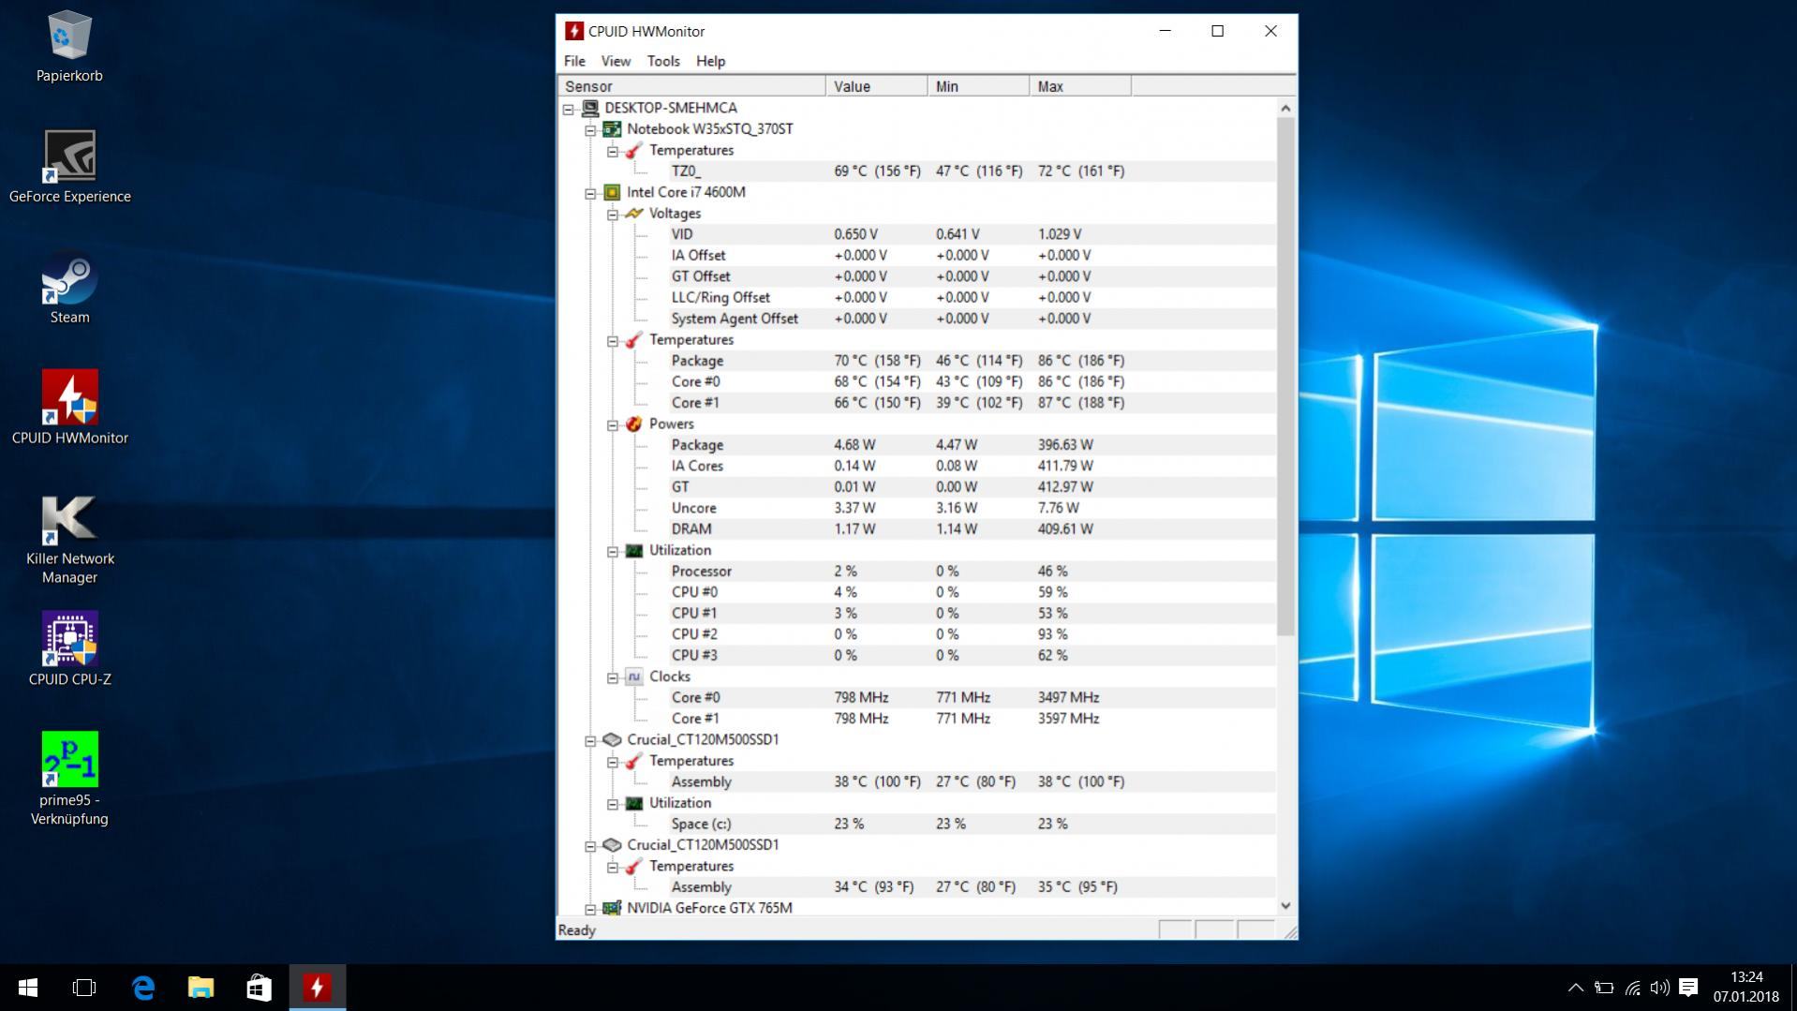This screenshot has height=1011, width=1797.
Task: Open the File menu
Action: pos(574,61)
